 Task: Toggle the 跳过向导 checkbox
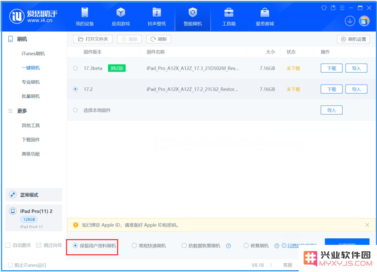[38, 245]
